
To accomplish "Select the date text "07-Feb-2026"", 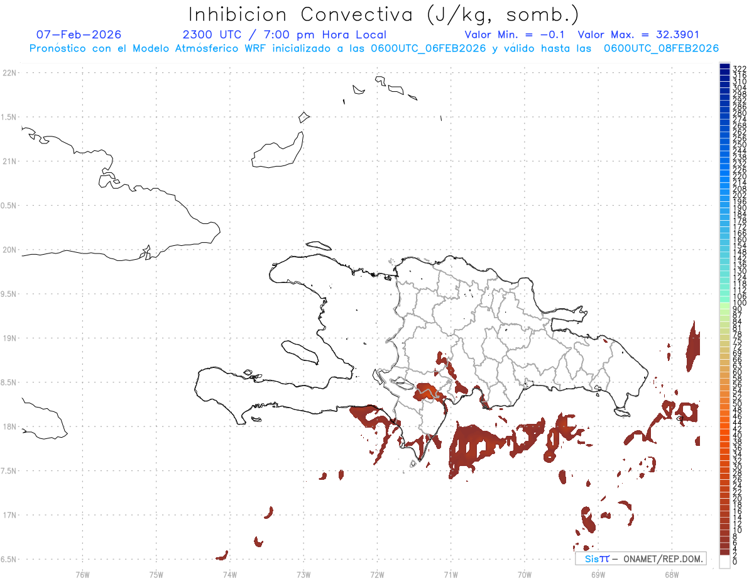I will (x=79, y=35).
